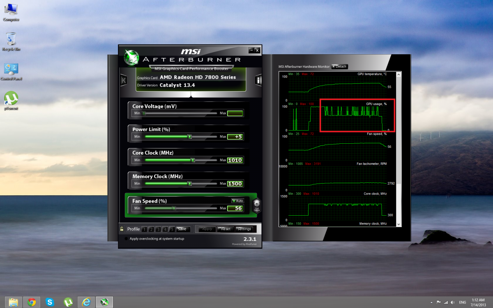Click the GPU temperature graph
The height and width of the screenshot is (308, 493).
pos(338,87)
